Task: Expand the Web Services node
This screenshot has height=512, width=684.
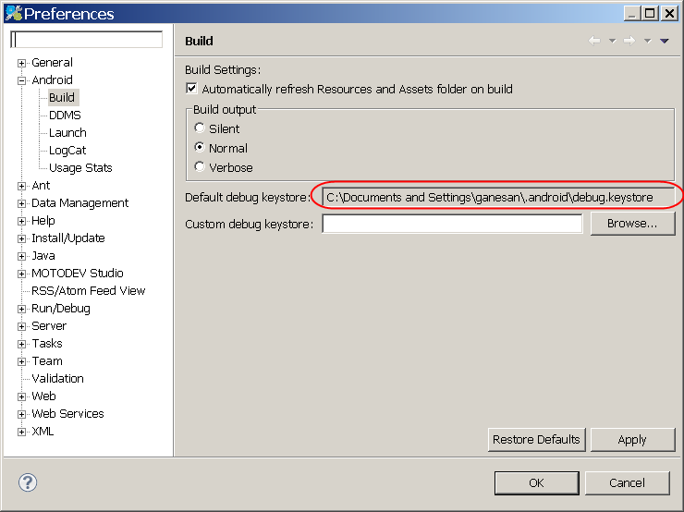Action: coord(21,414)
